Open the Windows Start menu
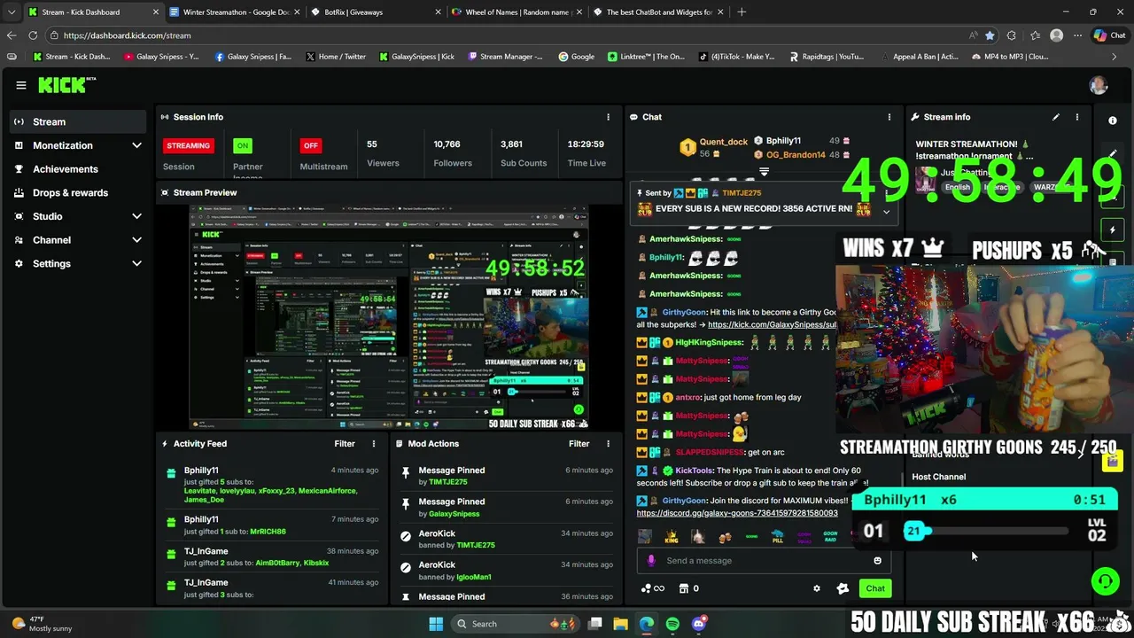The width and height of the screenshot is (1134, 638). [x=436, y=624]
